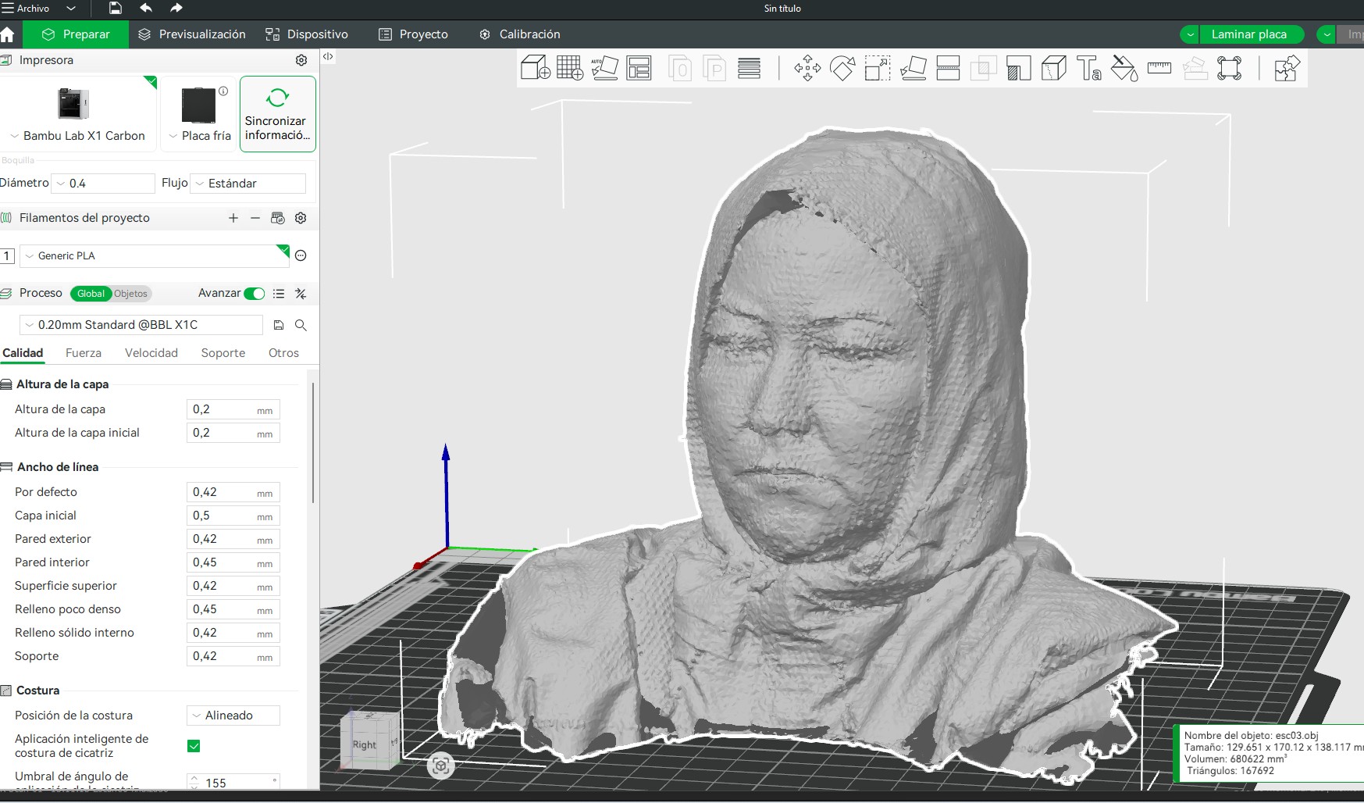Click the Add plate grid icon
This screenshot has height=803, width=1364.
click(569, 68)
